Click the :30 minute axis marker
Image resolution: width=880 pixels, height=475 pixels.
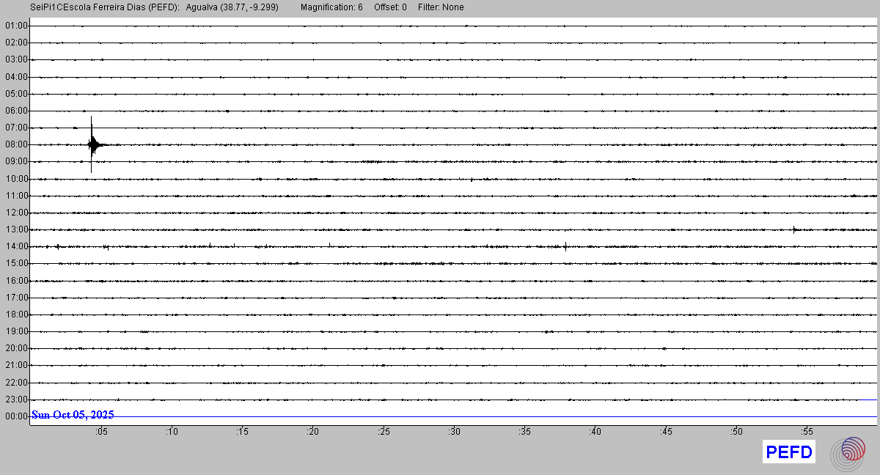pyautogui.click(x=455, y=432)
